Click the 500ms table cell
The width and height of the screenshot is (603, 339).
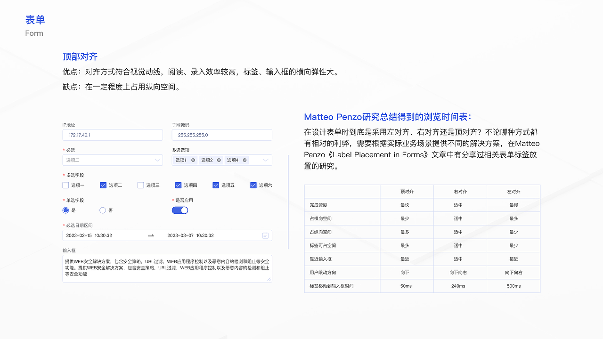point(514,286)
